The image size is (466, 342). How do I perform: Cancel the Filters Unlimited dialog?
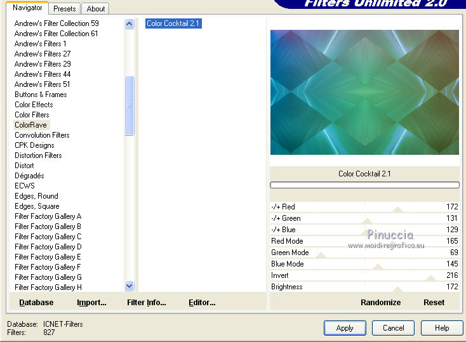393,328
